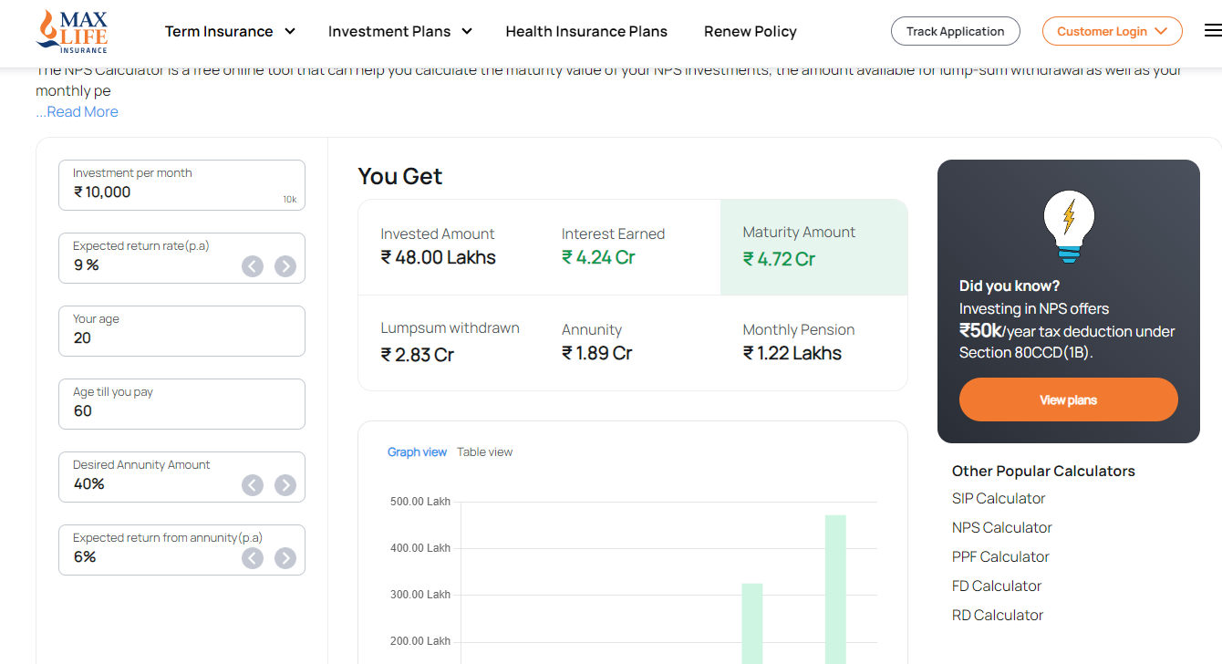Viewport: 1222px width, 664px height.
Task: Click the Investment per month input field
Action: click(181, 192)
